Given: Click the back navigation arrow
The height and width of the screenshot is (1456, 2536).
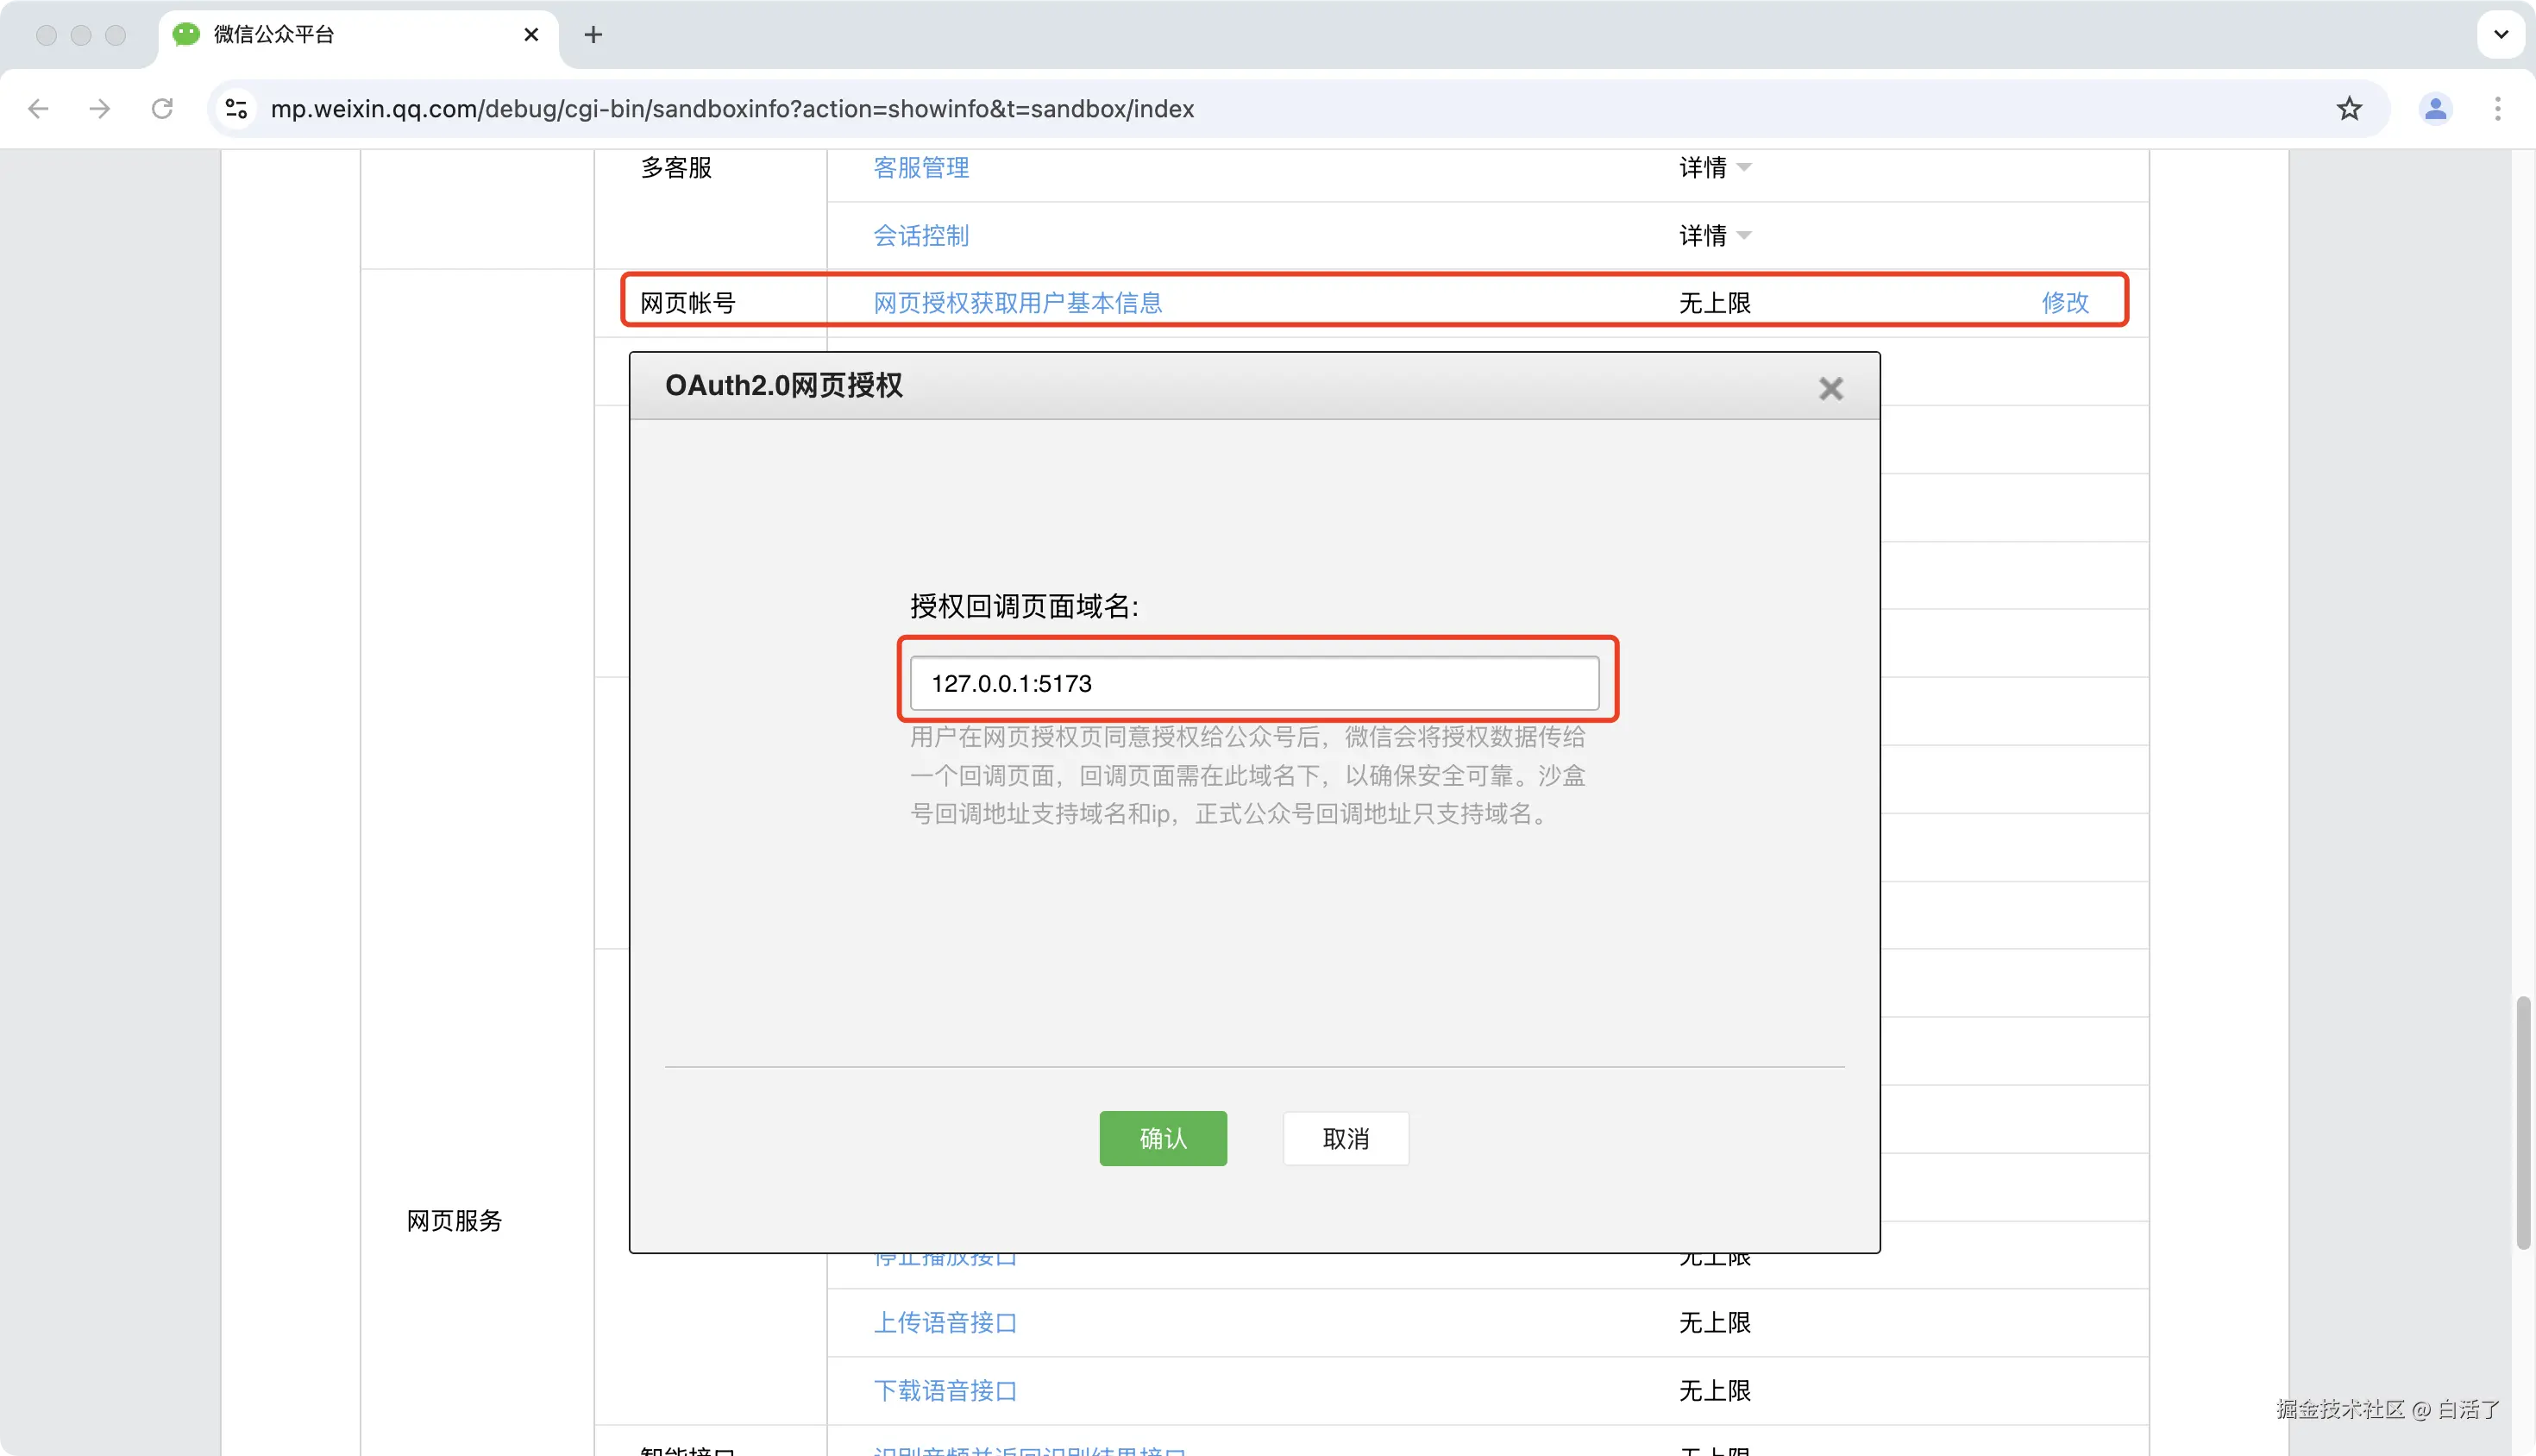Looking at the screenshot, I should pos(38,109).
